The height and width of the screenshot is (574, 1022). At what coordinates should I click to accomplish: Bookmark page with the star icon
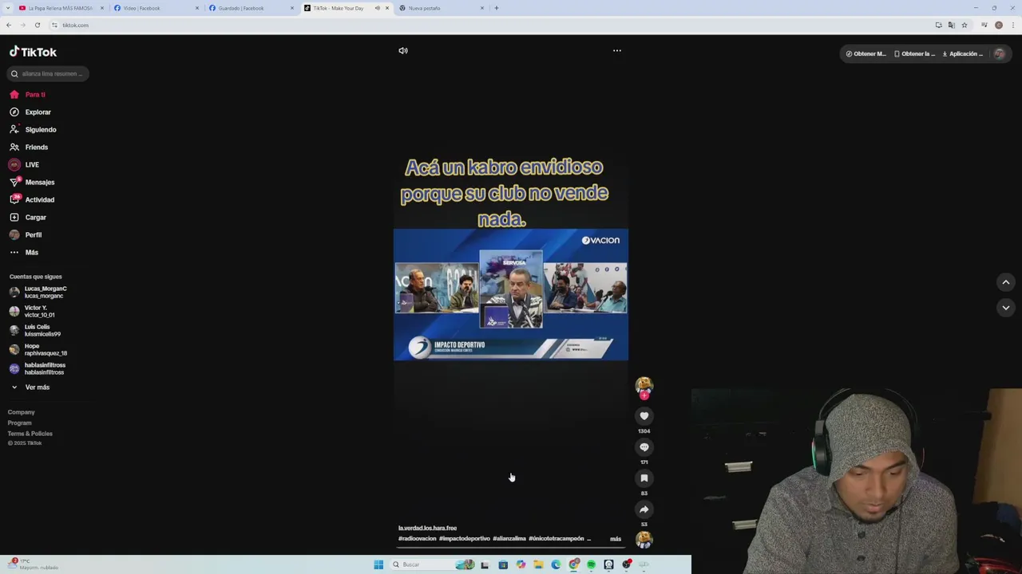tap(965, 25)
